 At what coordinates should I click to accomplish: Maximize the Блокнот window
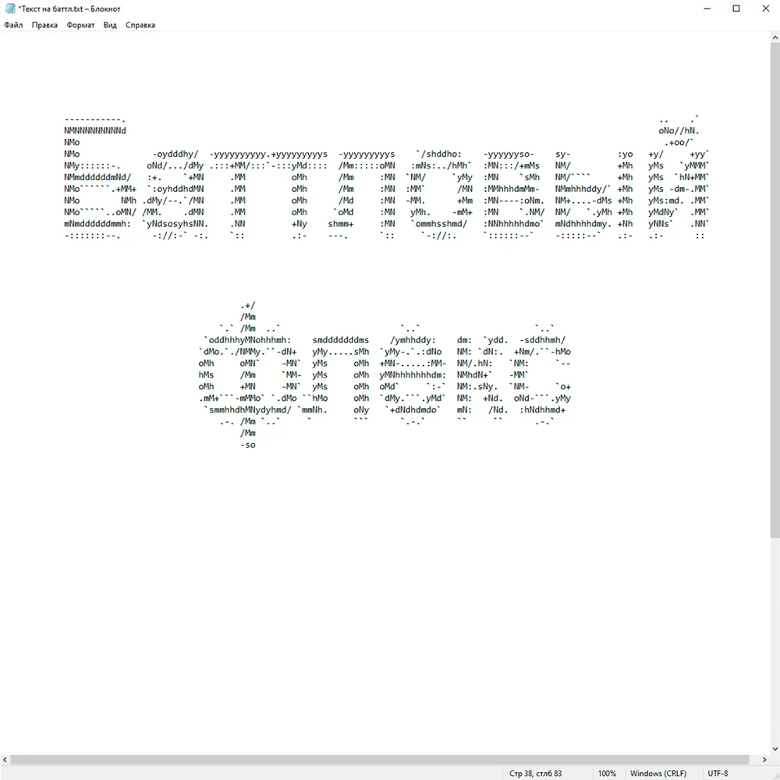736,9
